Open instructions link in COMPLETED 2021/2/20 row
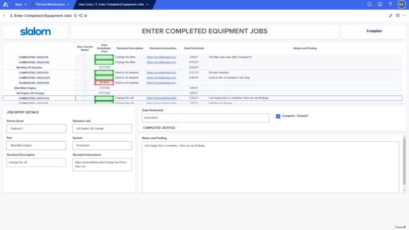The height and width of the screenshot is (230, 409). pos(162,77)
